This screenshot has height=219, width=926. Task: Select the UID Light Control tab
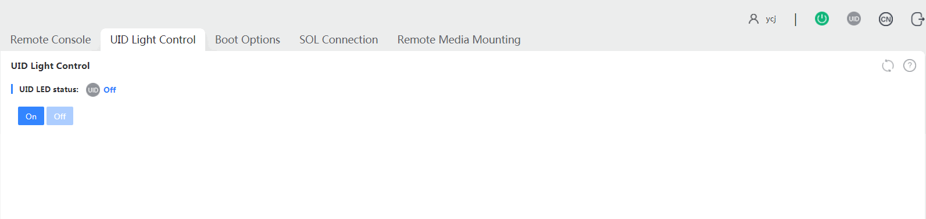tap(153, 39)
